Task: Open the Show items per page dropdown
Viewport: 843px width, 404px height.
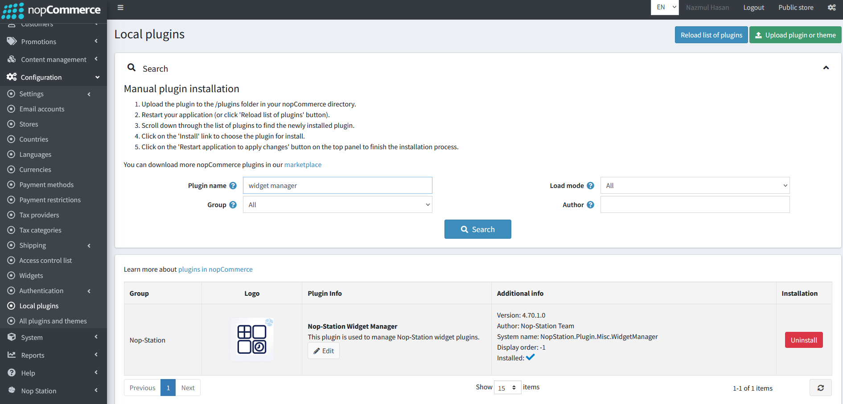Action: pos(507,388)
